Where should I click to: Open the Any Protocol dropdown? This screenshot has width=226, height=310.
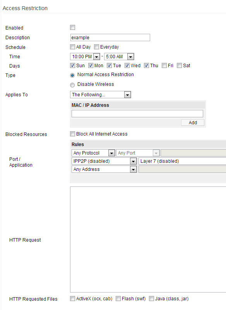(93, 153)
